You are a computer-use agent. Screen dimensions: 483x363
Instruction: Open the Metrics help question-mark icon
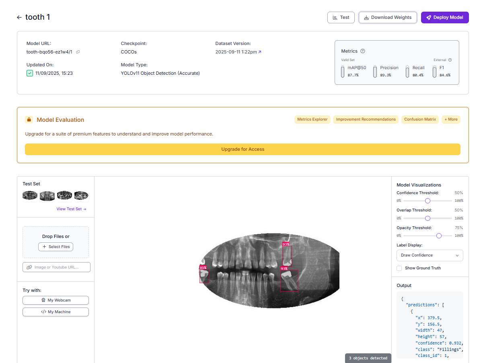[363, 51]
